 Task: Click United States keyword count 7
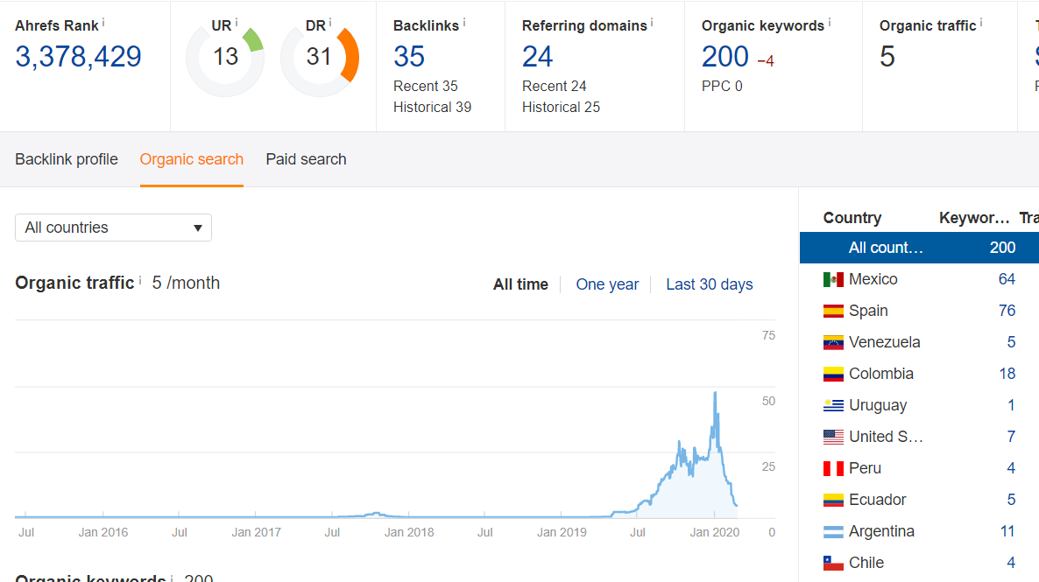click(x=1011, y=437)
